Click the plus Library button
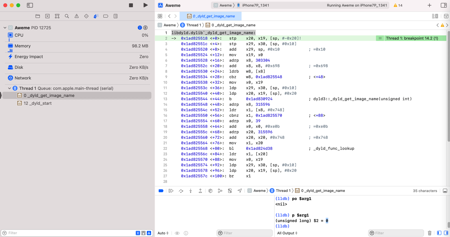Viewport: 450px width, 237px height. tap(429, 5)
